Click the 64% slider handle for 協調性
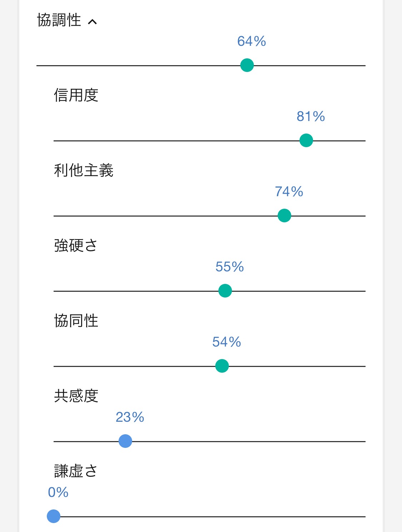The width and height of the screenshot is (402, 532). pyautogui.click(x=247, y=65)
